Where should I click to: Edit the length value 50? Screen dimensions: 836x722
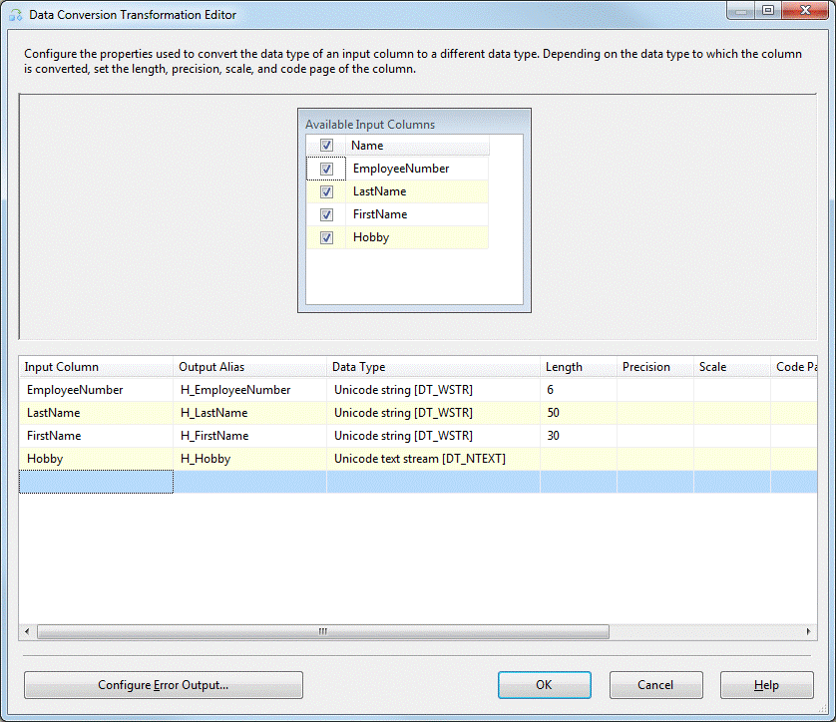point(579,413)
